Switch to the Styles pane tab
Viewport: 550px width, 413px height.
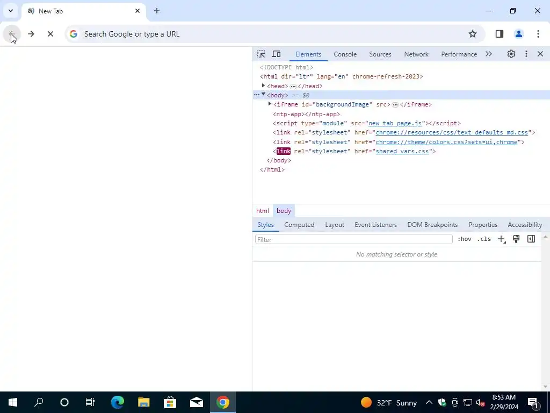pyautogui.click(x=265, y=225)
